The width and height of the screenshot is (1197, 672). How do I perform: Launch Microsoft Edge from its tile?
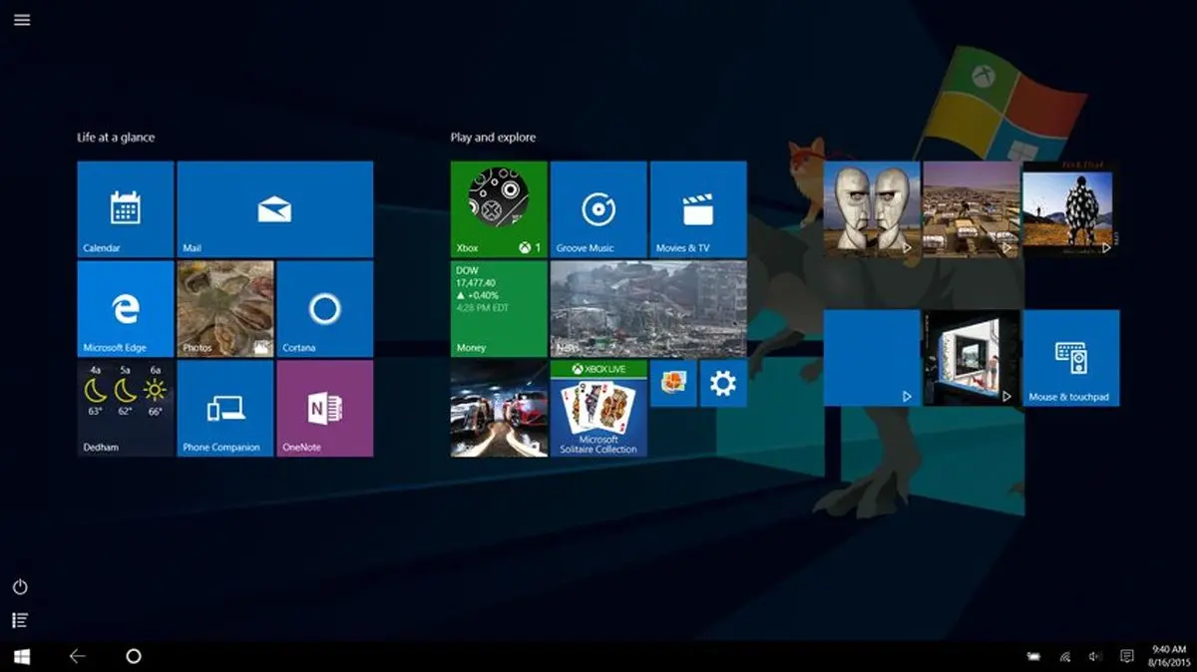(126, 309)
